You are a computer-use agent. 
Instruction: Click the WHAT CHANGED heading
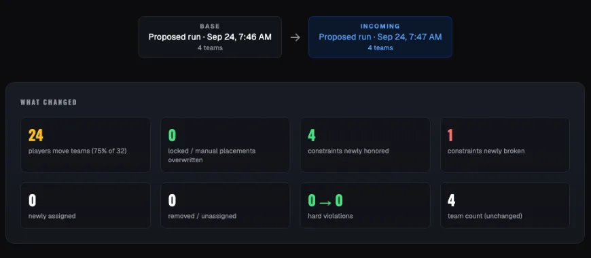coord(49,103)
